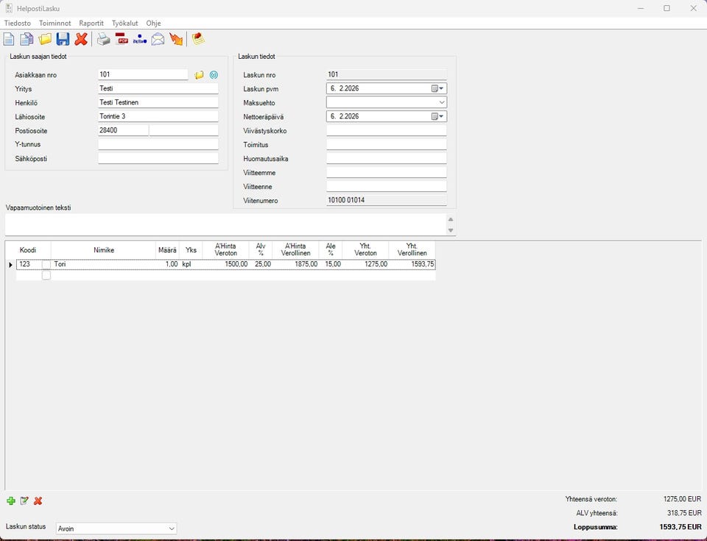Click the blue target icon beside customer number
The image size is (707, 541).
214,75
